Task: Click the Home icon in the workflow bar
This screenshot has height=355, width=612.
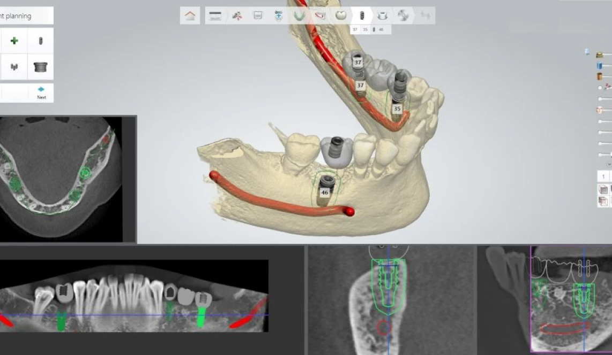Action: pyautogui.click(x=190, y=16)
